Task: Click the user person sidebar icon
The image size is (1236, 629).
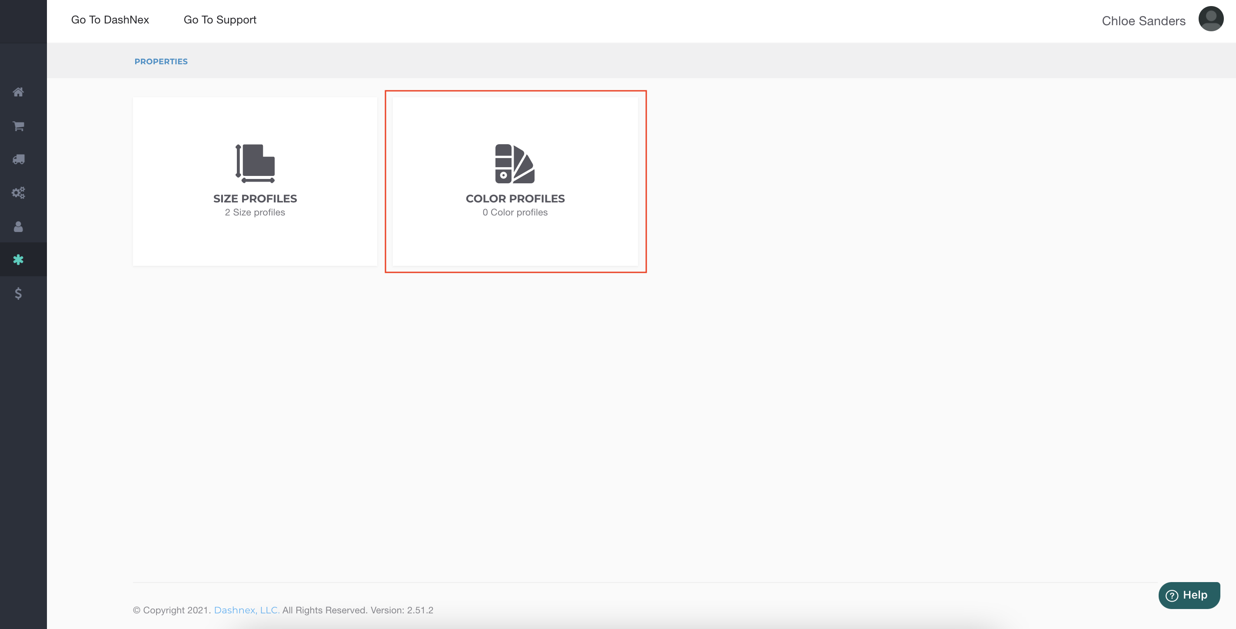Action: point(18,226)
